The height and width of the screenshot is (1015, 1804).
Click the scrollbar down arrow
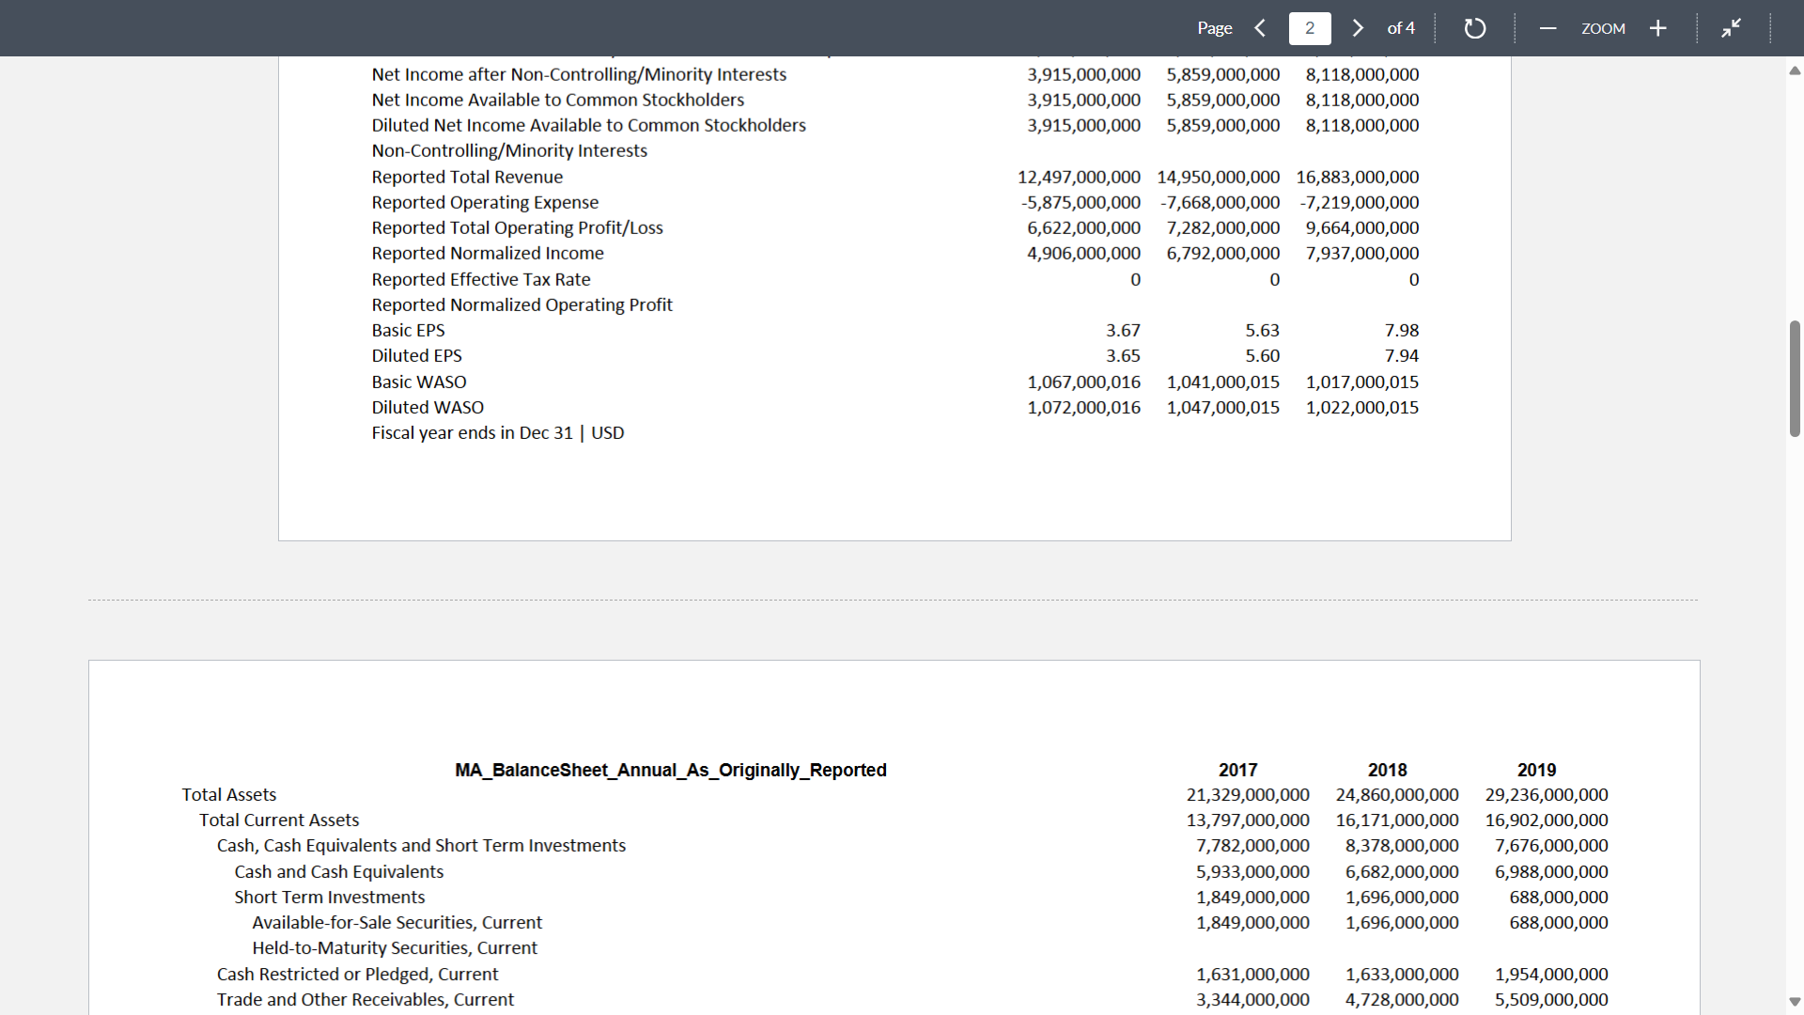(x=1795, y=1002)
